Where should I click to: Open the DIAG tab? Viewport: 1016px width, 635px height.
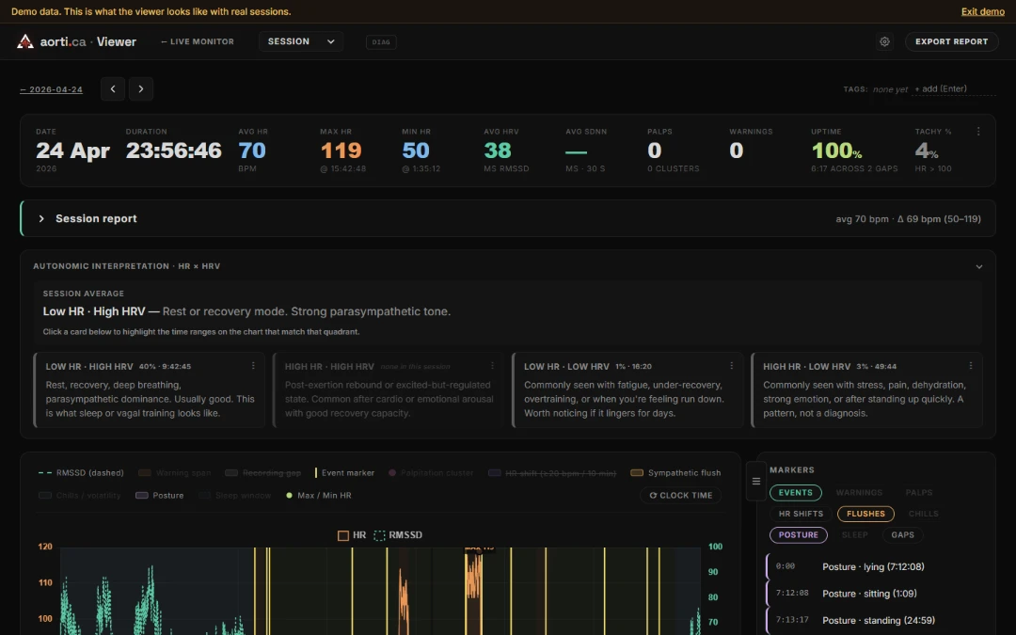(x=381, y=42)
